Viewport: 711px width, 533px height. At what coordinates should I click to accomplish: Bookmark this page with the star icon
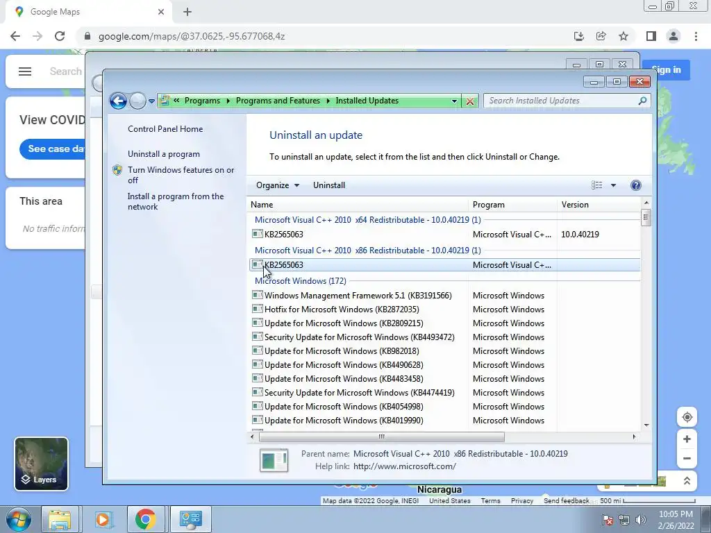tap(624, 36)
